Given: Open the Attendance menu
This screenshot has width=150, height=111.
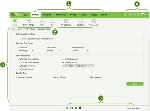Looking at the screenshot, I should (x=61, y=15).
